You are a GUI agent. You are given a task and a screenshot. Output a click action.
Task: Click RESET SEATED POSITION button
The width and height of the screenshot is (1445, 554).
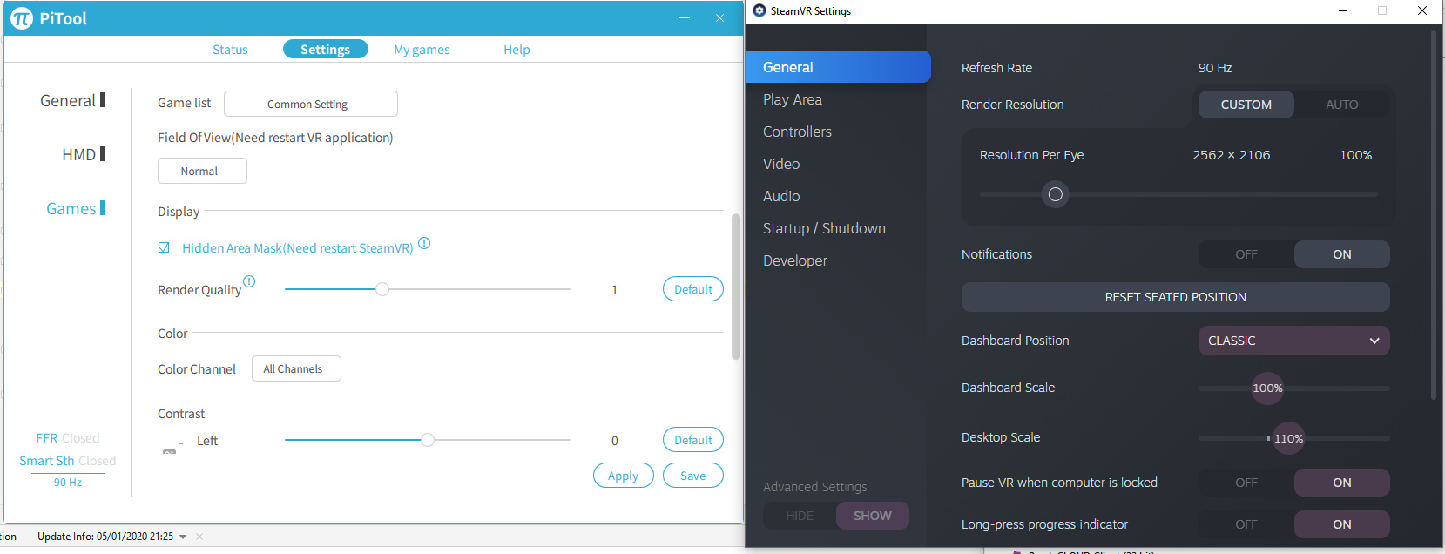1176,297
